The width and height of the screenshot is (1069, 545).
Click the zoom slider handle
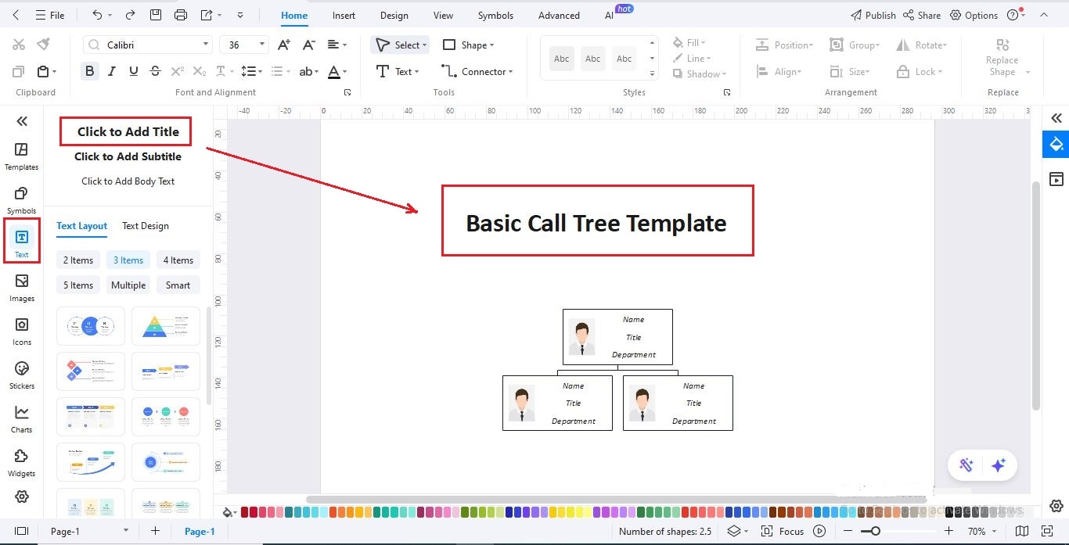(875, 531)
